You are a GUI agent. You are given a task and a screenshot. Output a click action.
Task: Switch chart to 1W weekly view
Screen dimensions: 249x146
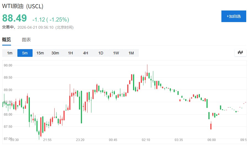(x=116, y=53)
